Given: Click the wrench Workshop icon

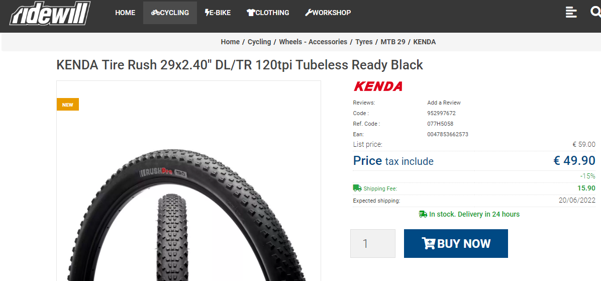Looking at the screenshot, I should point(309,13).
